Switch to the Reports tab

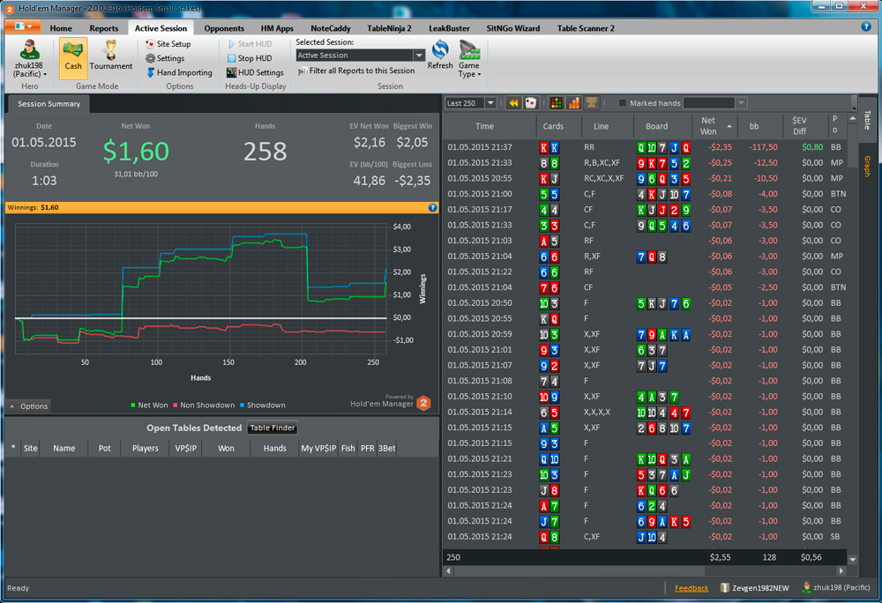[103, 28]
